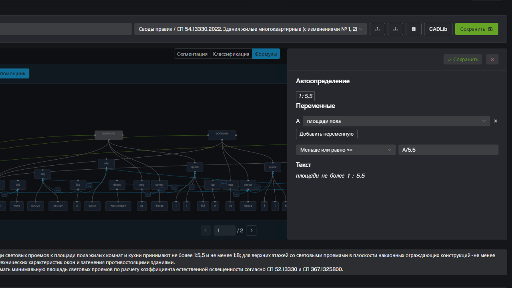Click the A/5,5 formula input field
512x288 pixels.
pos(448,150)
